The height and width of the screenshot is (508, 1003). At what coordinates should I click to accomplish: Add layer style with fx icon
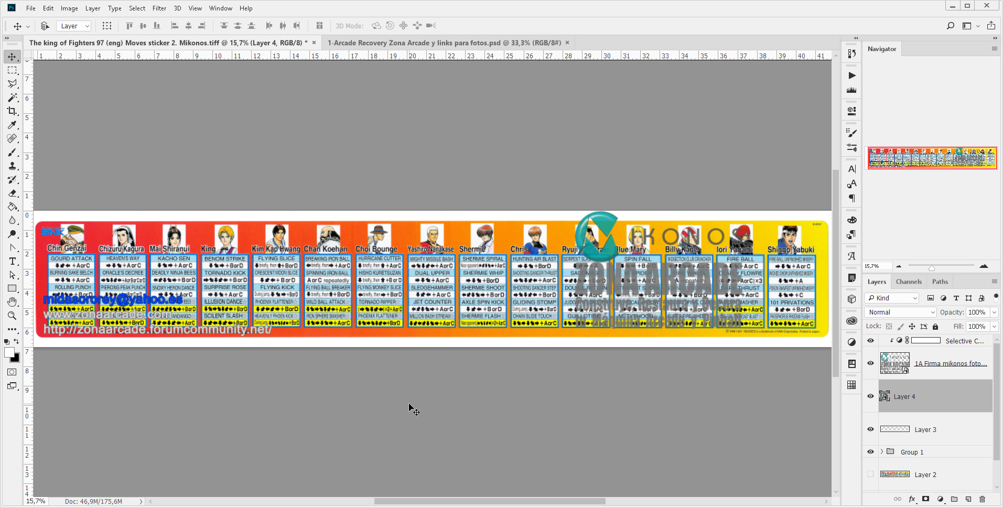click(912, 499)
